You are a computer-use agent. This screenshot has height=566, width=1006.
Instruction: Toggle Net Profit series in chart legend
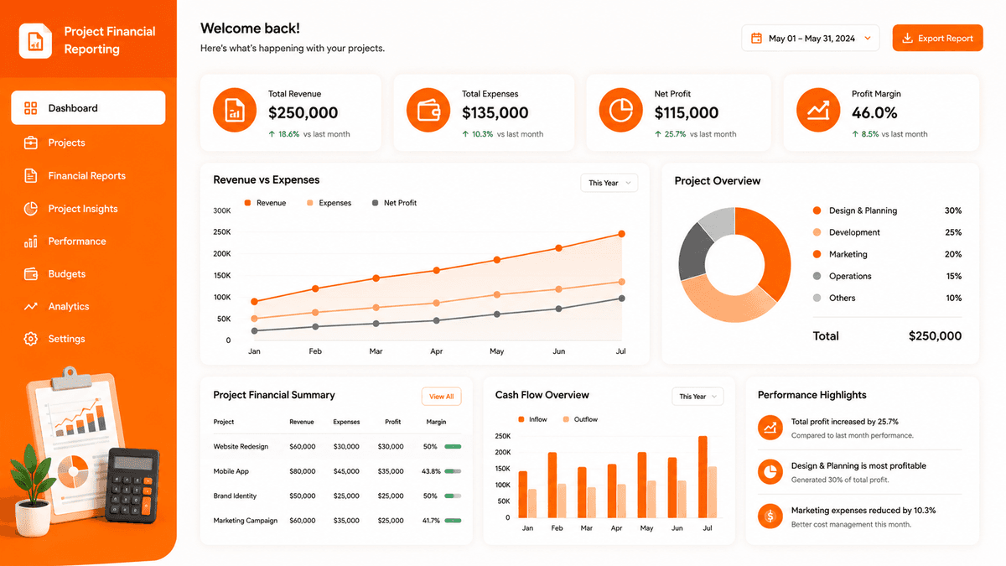pyautogui.click(x=394, y=203)
